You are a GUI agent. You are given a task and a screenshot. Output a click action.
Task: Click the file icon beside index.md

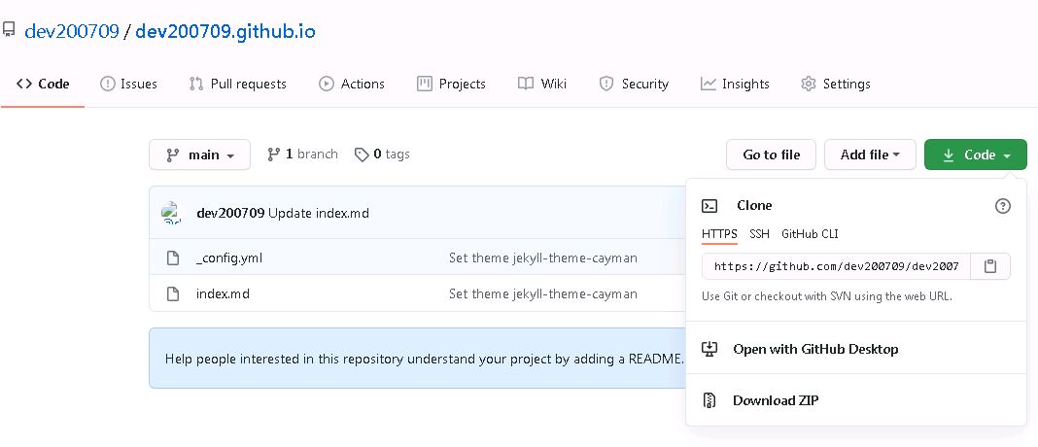[x=173, y=293]
